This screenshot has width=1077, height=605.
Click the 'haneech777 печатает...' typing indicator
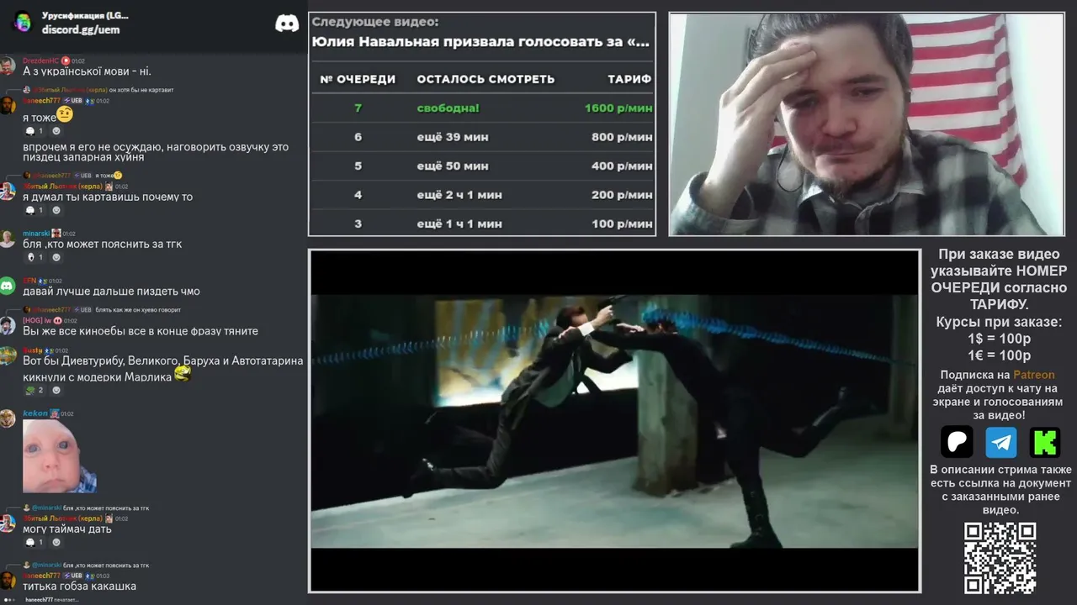coord(50,599)
